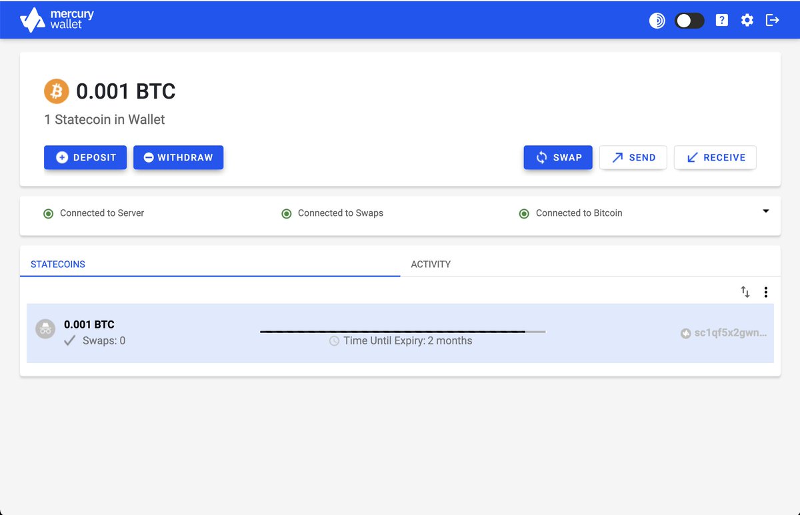
Task: Click the Mercury Wallet logo
Action: [x=57, y=20]
